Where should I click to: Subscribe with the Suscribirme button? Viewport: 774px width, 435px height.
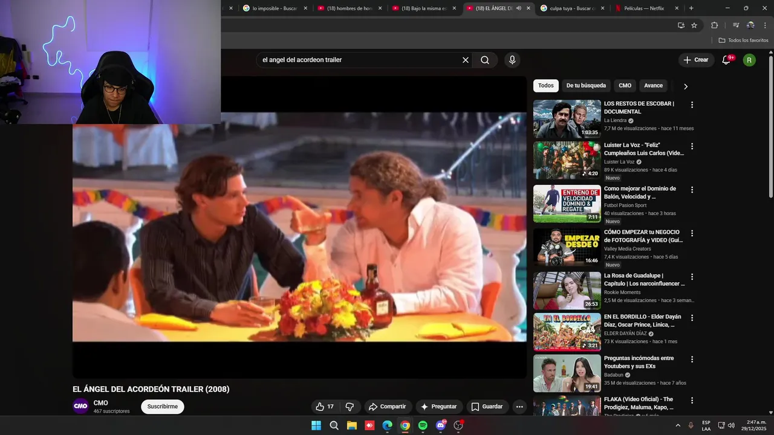[x=163, y=407]
